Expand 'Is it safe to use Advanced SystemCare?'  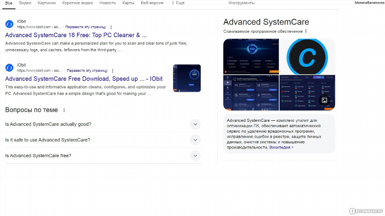click(103, 140)
